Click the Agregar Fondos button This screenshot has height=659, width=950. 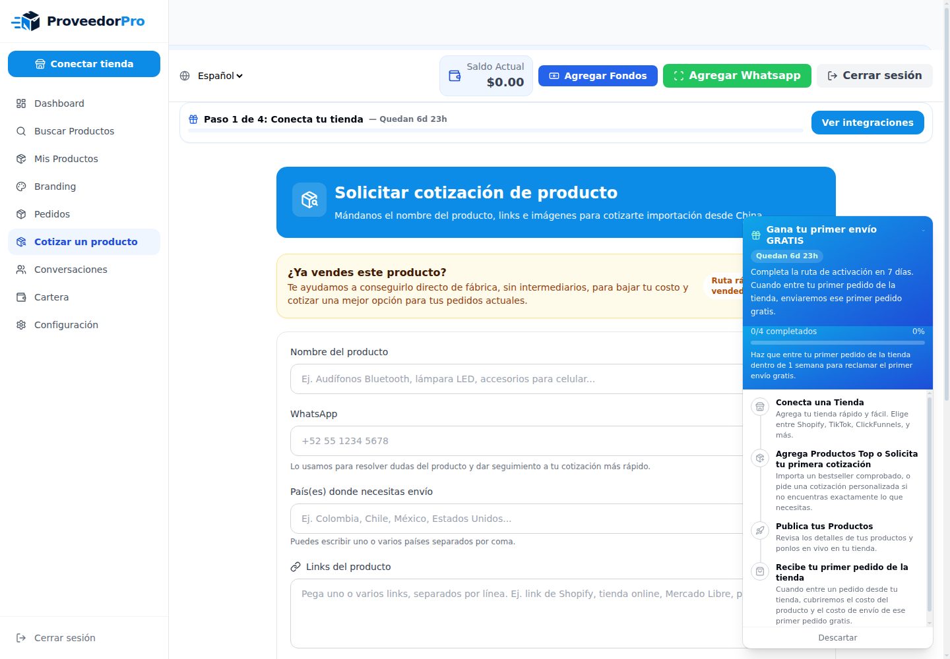598,76
